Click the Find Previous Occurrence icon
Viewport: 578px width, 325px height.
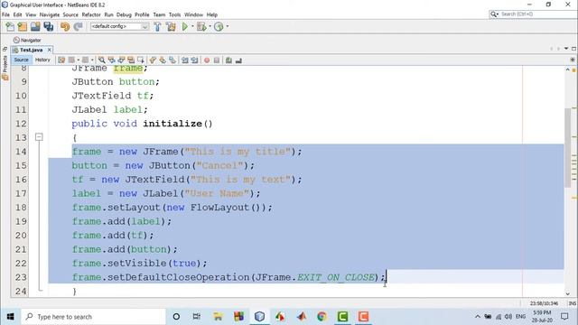pos(111,60)
